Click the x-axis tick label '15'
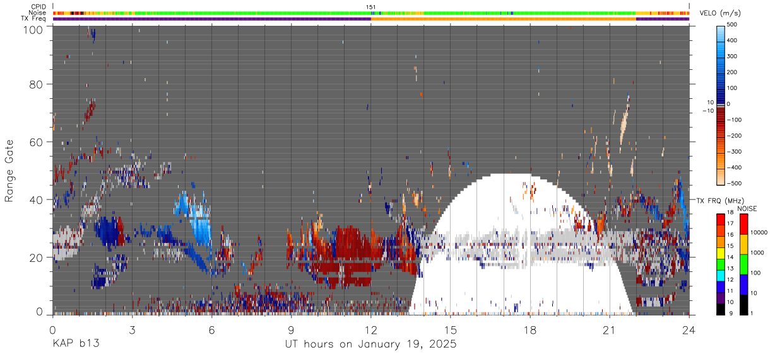The height and width of the screenshot is (357, 775). click(x=451, y=330)
